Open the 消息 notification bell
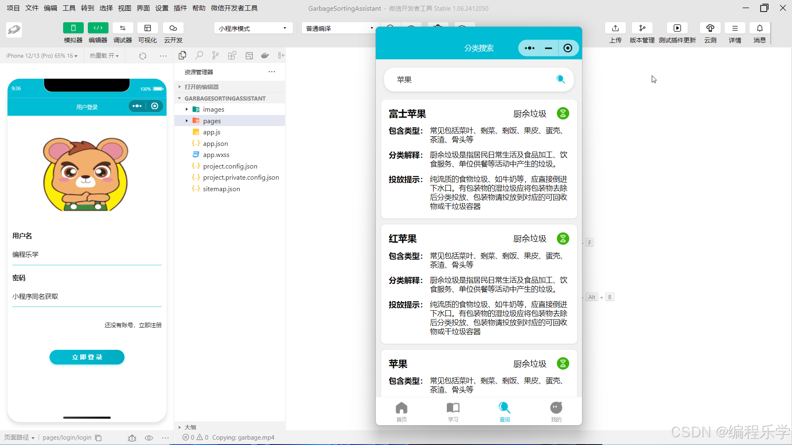Viewport: 792px width, 445px height. coord(759,28)
